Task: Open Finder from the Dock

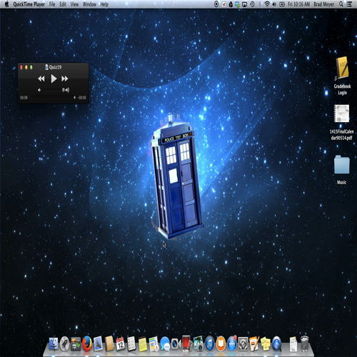Action: click(x=54, y=343)
